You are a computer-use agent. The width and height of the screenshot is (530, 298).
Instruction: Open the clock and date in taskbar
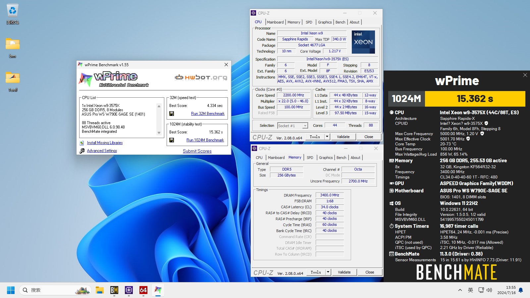click(506, 290)
